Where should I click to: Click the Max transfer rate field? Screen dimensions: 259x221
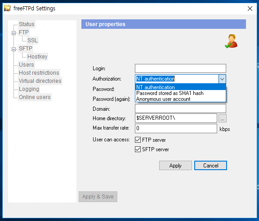[x=176, y=128]
